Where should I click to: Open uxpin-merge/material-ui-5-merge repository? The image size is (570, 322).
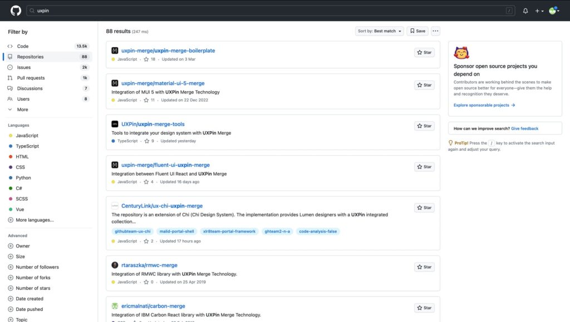(x=163, y=83)
